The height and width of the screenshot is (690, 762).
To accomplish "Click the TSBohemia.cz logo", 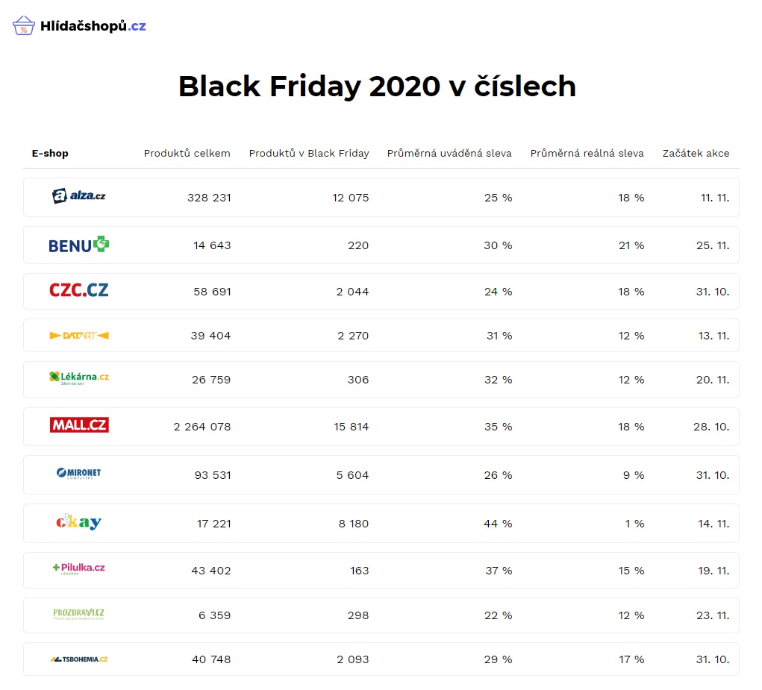I will (x=78, y=659).
